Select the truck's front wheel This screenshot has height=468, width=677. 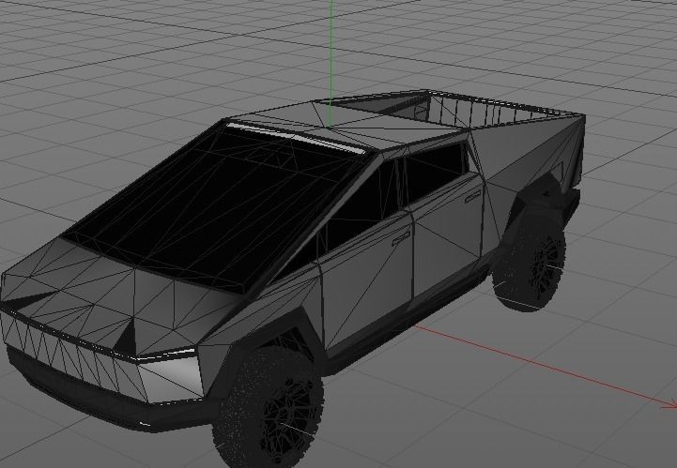coord(269,408)
